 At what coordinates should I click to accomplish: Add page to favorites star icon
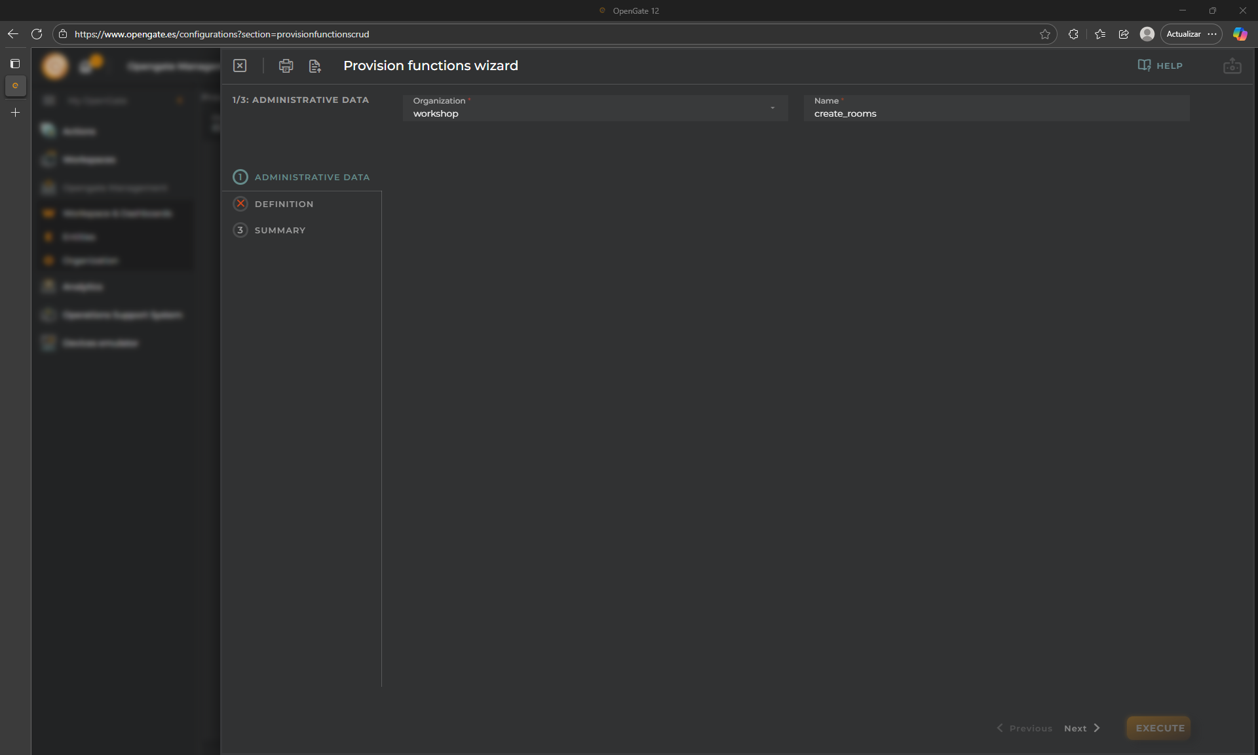1044,34
